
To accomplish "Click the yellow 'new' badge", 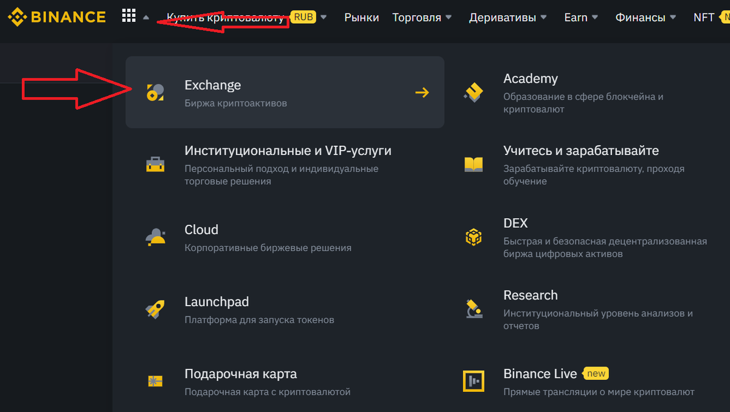I will coord(596,373).
